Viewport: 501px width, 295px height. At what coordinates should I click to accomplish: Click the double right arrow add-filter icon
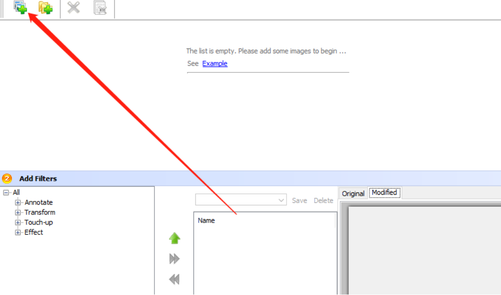coord(175,259)
